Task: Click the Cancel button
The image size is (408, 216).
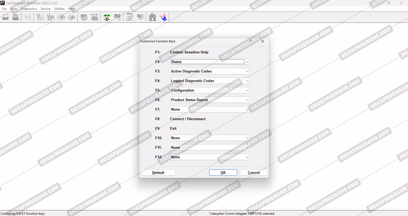Action: click(254, 173)
